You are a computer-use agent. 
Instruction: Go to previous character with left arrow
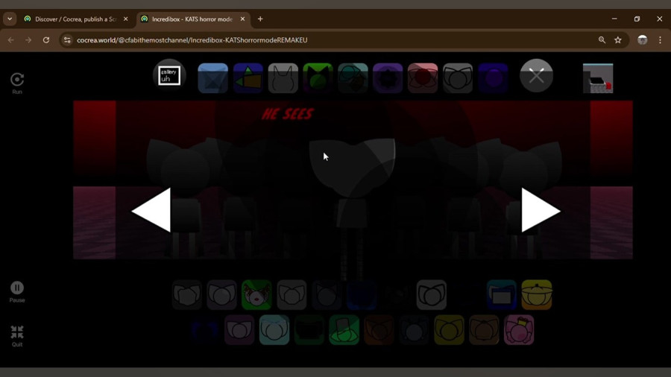click(x=151, y=210)
